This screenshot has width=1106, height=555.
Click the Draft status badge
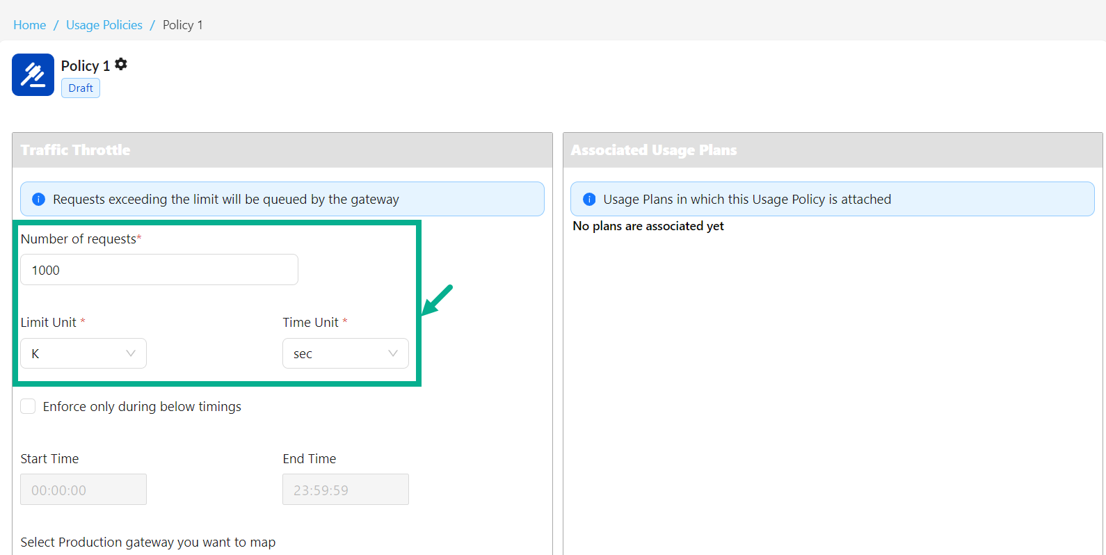(81, 88)
